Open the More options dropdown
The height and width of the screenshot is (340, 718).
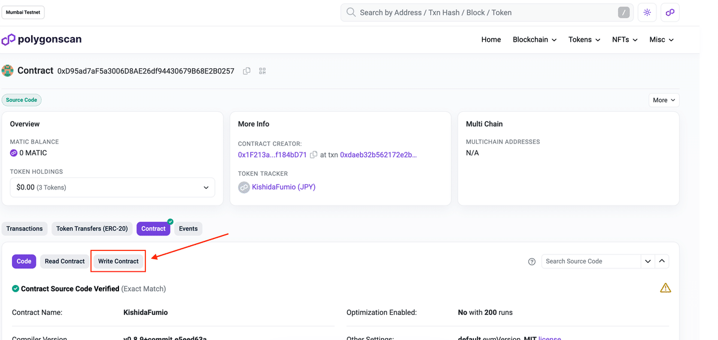tap(664, 100)
